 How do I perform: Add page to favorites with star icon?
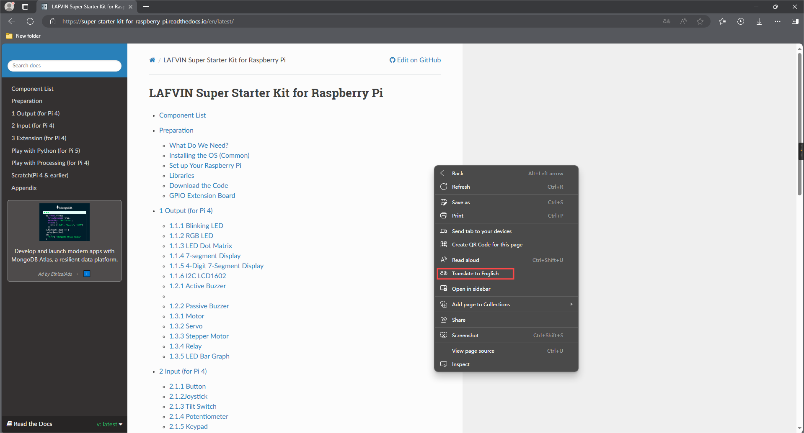700,21
